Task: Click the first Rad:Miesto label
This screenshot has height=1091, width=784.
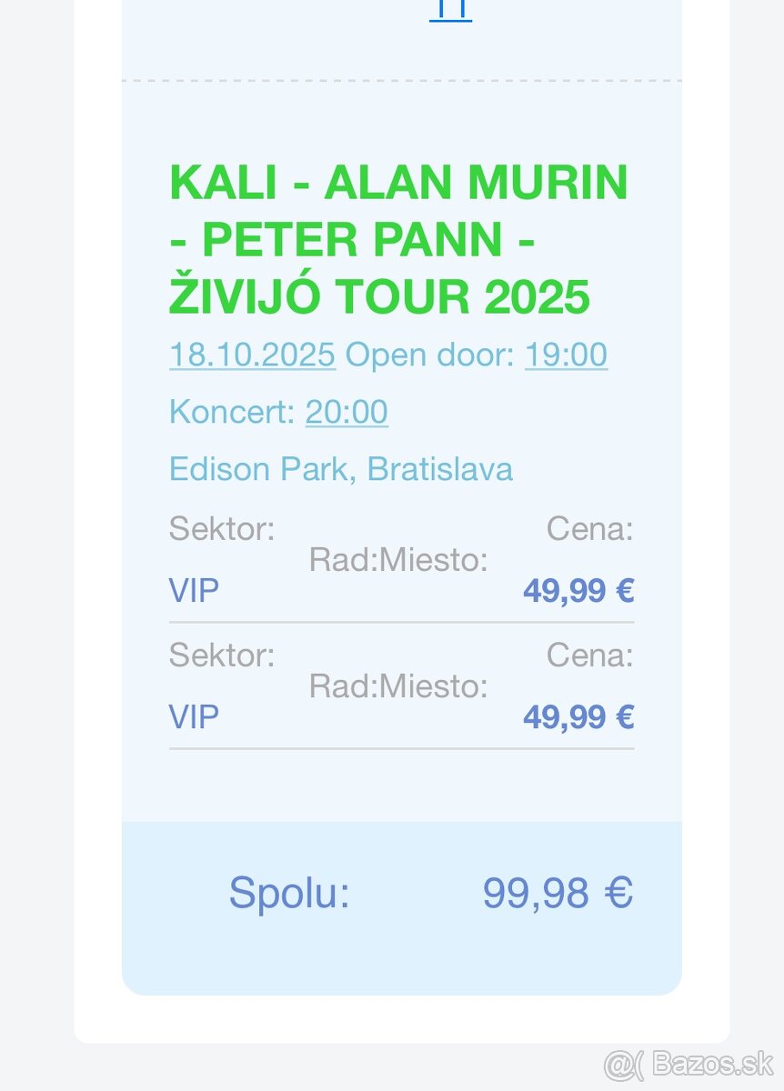Action: point(398,560)
